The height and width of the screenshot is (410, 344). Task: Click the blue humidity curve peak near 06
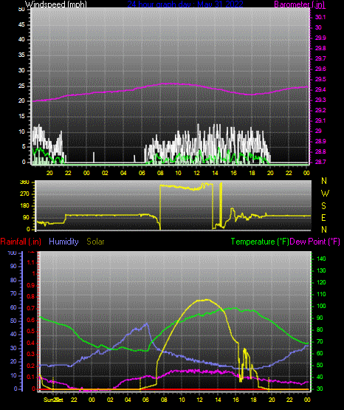tap(147, 324)
